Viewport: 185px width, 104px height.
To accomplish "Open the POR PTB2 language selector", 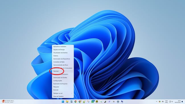I will pyautogui.click(x=166, y=102).
